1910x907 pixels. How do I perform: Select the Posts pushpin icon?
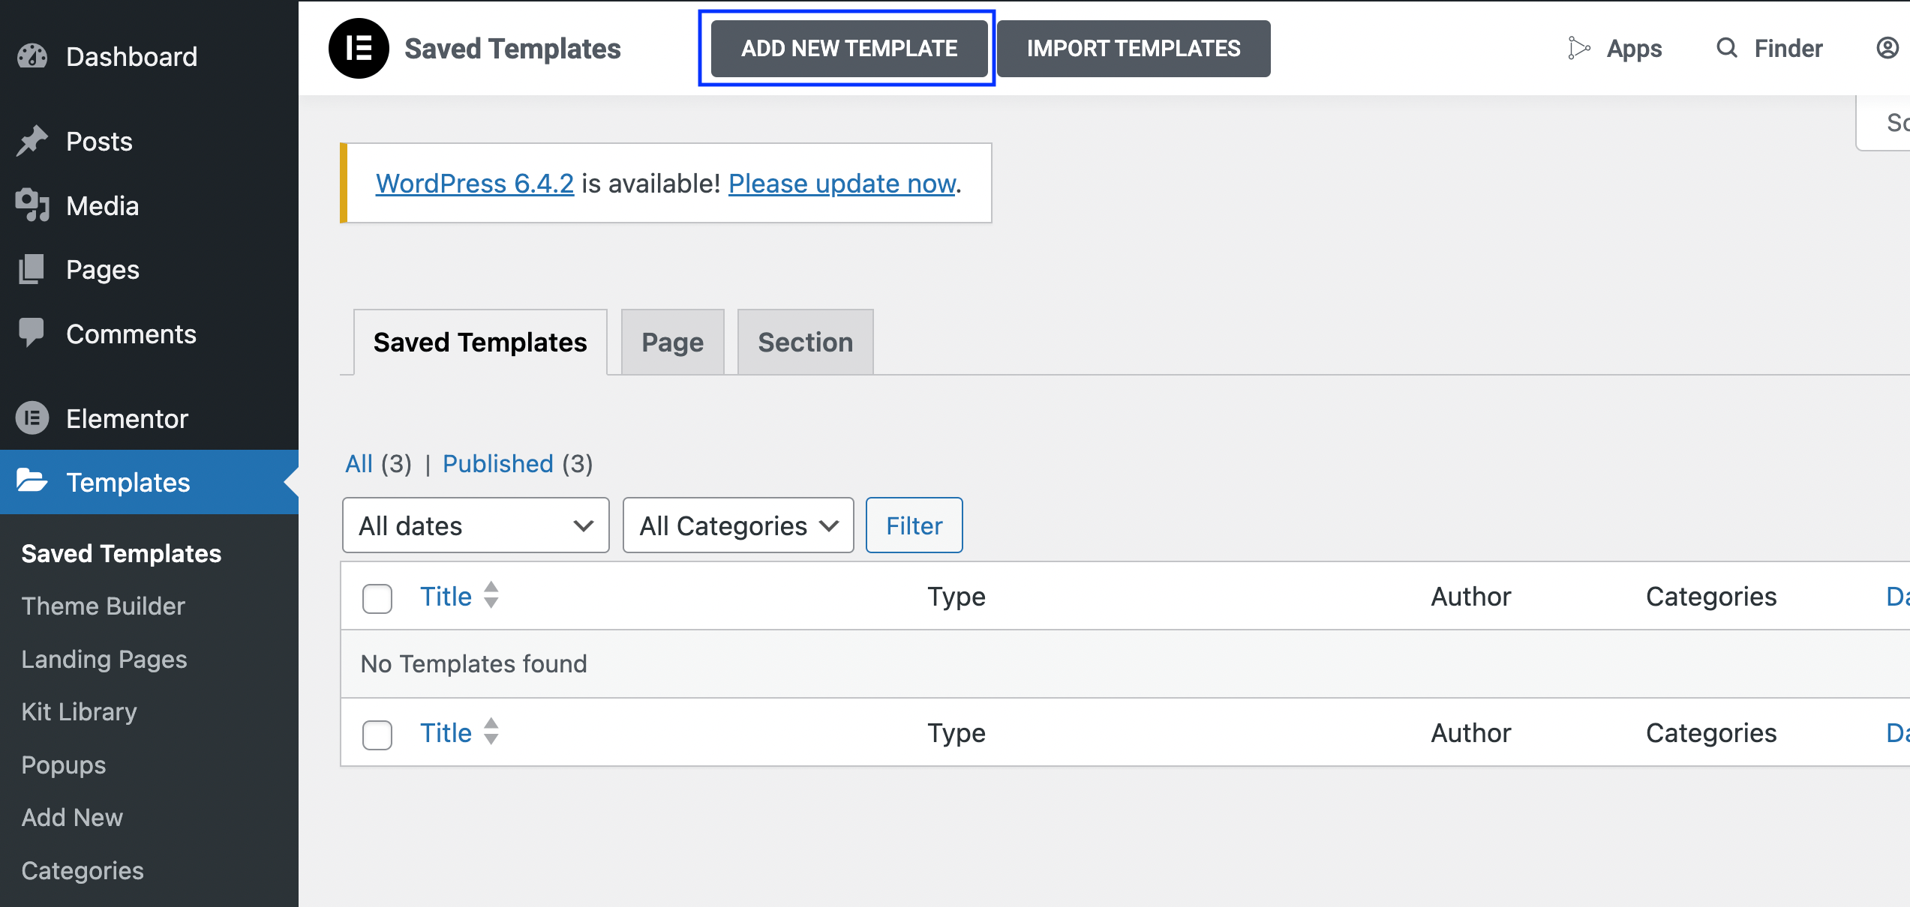click(32, 140)
